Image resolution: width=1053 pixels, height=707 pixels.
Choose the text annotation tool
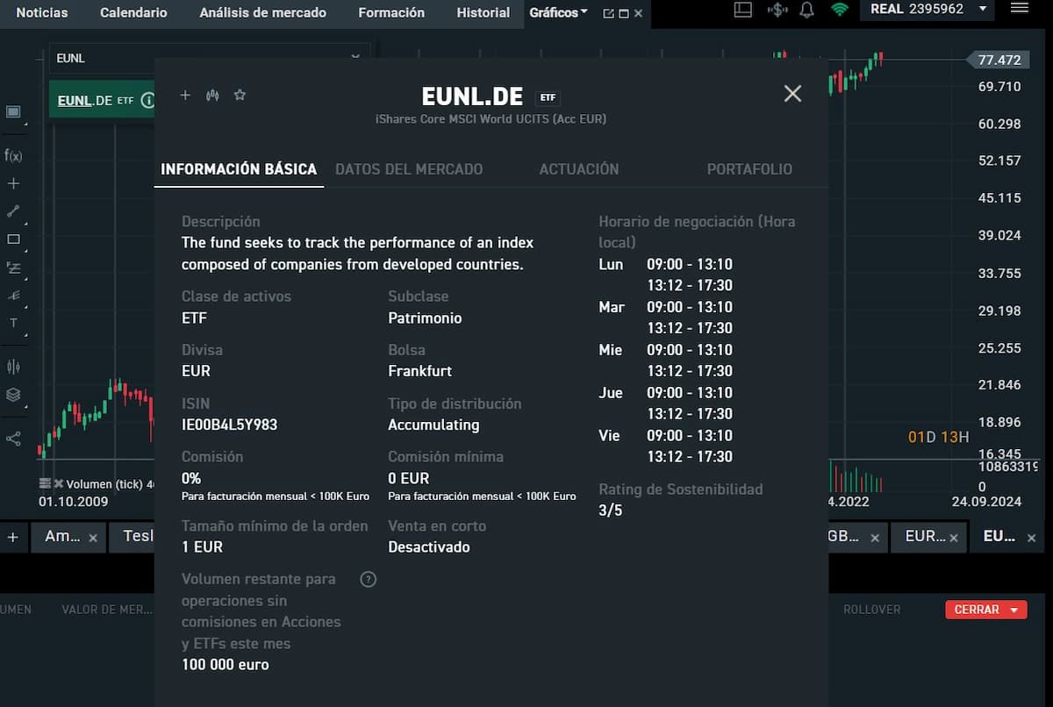[x=13, y=323]
